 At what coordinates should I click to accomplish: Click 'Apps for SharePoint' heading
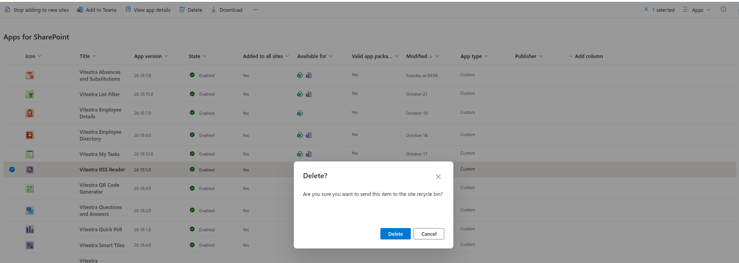pyautogui.click(x=36, y=37)
